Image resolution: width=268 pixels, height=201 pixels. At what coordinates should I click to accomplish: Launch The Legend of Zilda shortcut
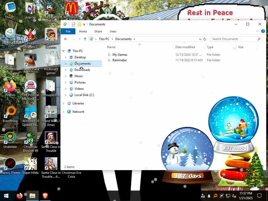[x=51, y=12]
